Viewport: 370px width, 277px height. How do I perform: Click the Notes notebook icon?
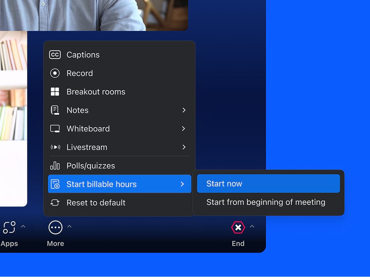pos(55,110)
